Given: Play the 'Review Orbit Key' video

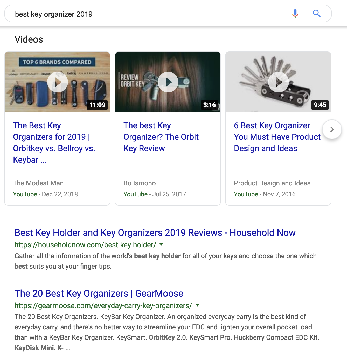Looking at the screenshot, I should [x=168, y=82].
